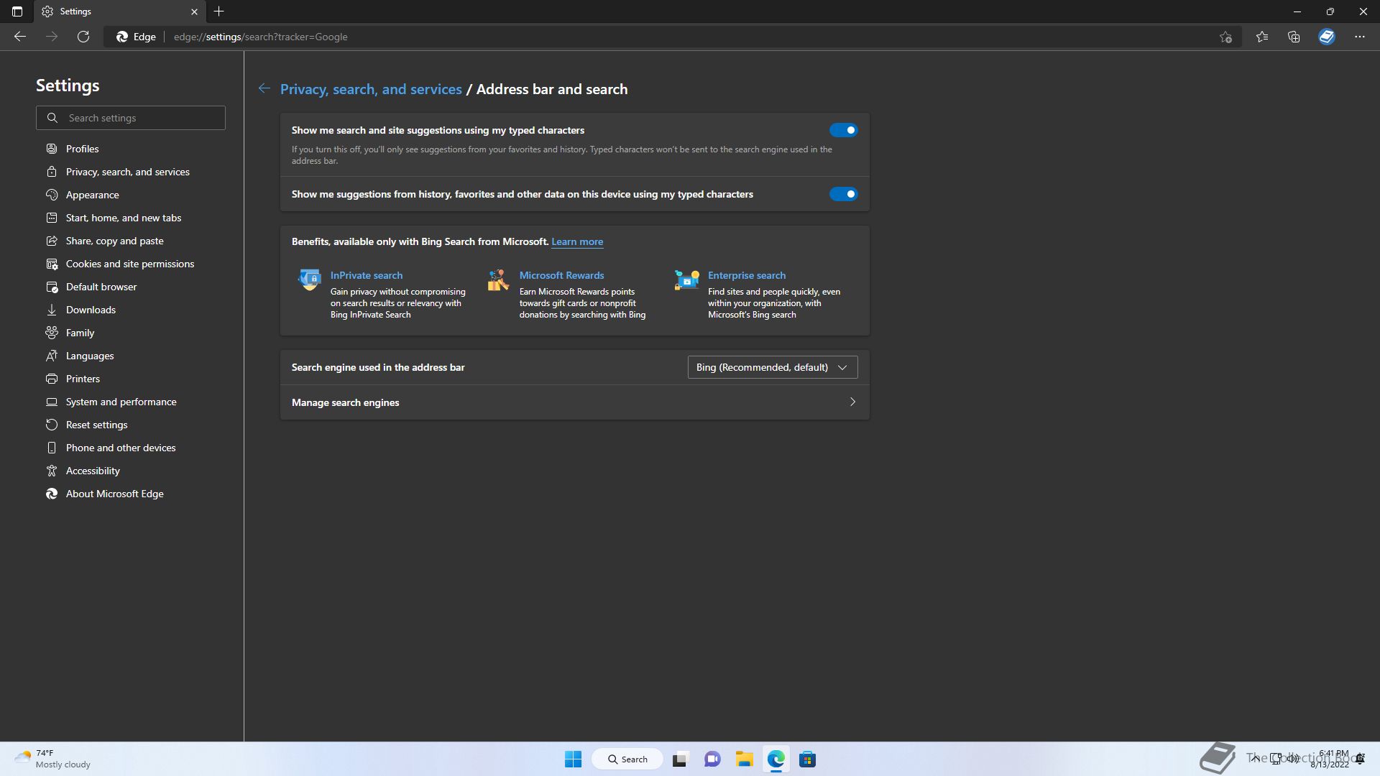Click the Accessibility sidebar icon

(52, 471)
